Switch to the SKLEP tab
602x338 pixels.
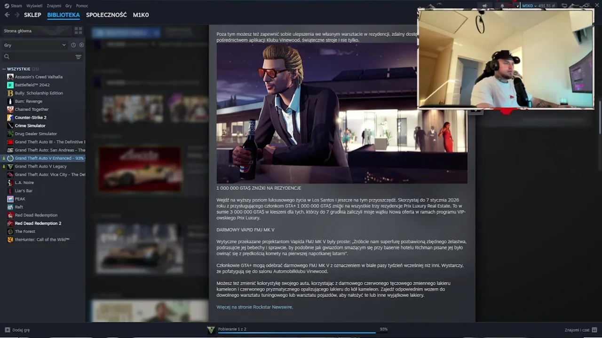pos(32,15)
